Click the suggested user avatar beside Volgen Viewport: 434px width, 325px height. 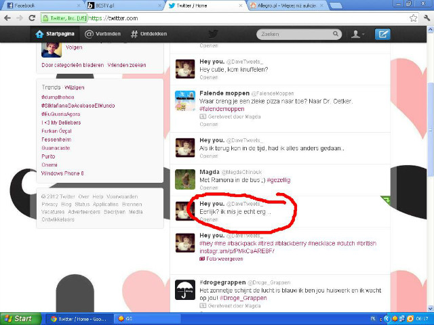pyautogui.click(x=52, y=49)
